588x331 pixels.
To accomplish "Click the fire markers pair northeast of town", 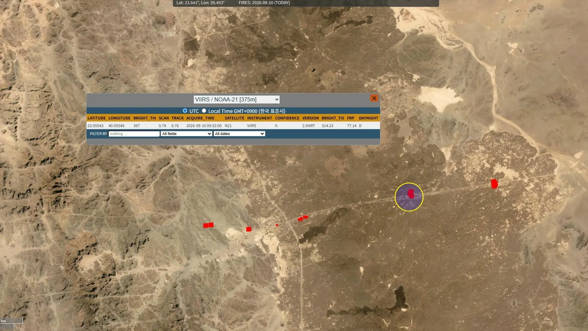I will [303, 218].
